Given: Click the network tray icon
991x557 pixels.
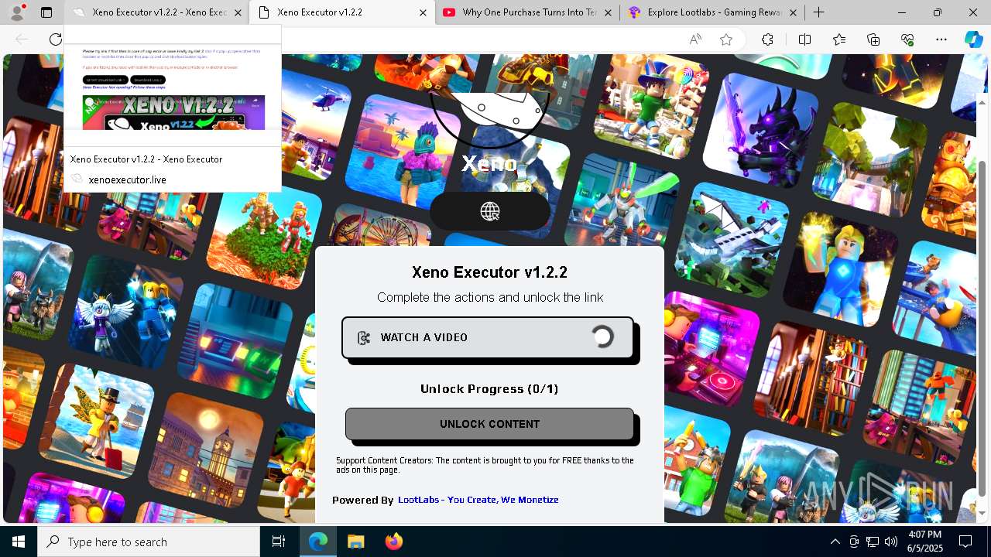Looking at the screenshot, I should click(873, 542).
